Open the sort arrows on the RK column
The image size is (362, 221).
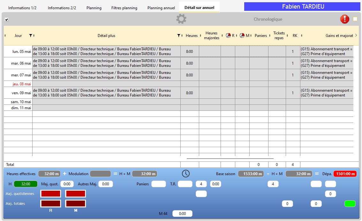pyautogui.click(x=302, y=36)
